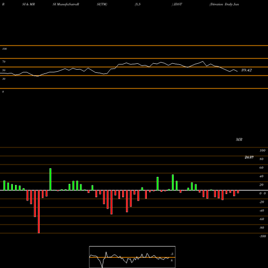The width and height of the screenshot is (268, 268).
Task: Click the RSI axis label 30
Action: pos(4,79)
